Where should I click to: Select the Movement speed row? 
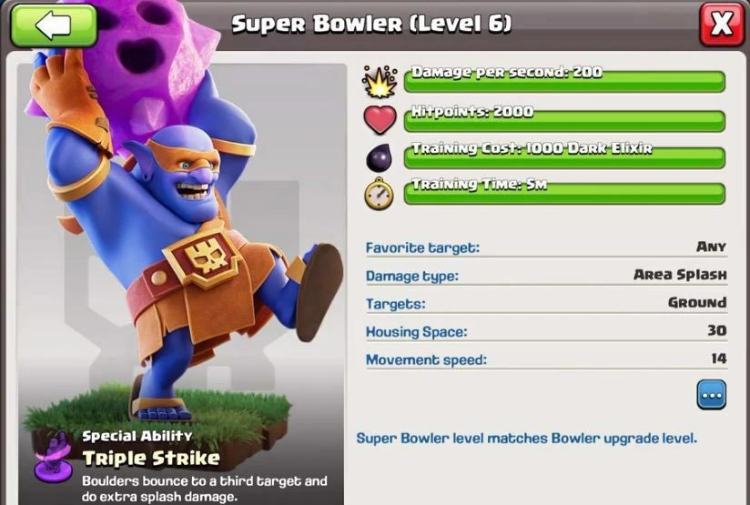tap(546, 359)
